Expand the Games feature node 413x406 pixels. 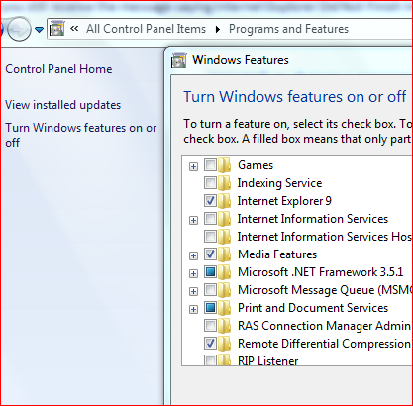coord(193,166)
